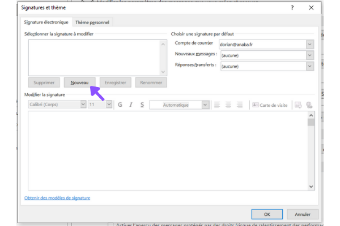Switch to Signature électronique tab

pyautogui.click(x=46, y=22)
